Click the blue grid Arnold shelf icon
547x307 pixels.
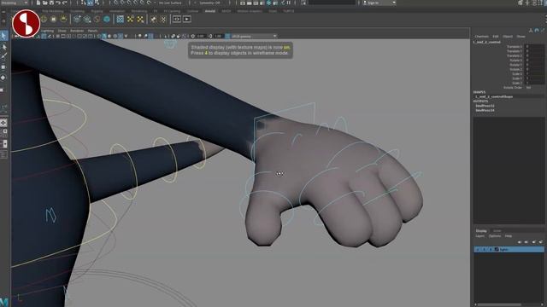[x=120, y=19]
